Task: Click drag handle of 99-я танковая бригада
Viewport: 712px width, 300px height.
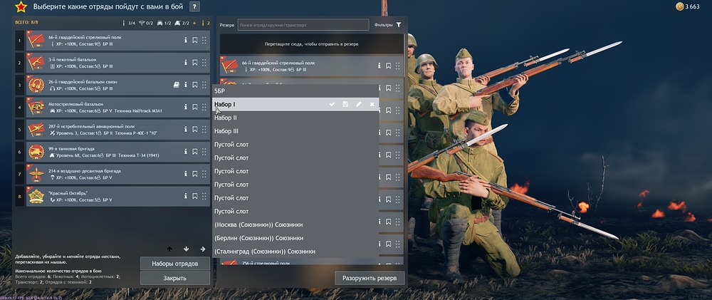Action: [x=204, y=152]
